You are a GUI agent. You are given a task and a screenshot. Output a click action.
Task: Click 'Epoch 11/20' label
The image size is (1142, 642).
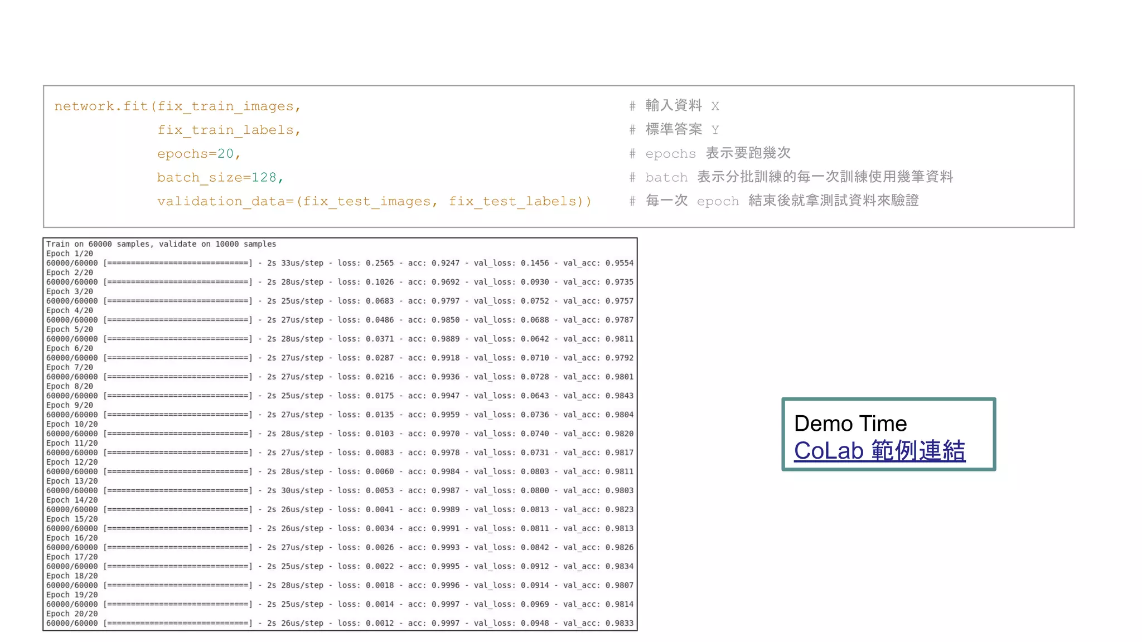point(72,443)
